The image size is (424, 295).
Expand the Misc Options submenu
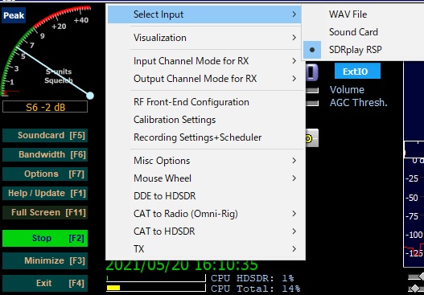(x=204, y=161)
